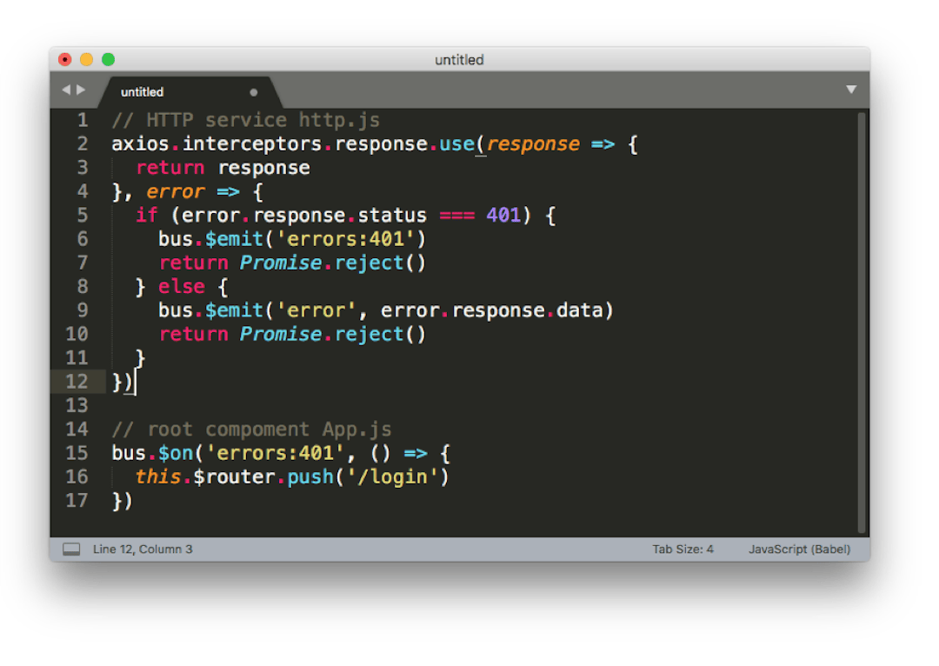The height and width of the screenshot is (666, 939).
Task: Open the JavaScript (Babel) syntax selector
Action: (x=799, y=549)
